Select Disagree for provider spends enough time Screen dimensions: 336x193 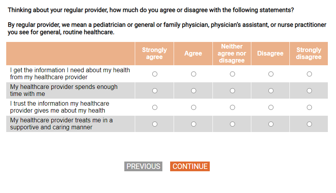271,90
